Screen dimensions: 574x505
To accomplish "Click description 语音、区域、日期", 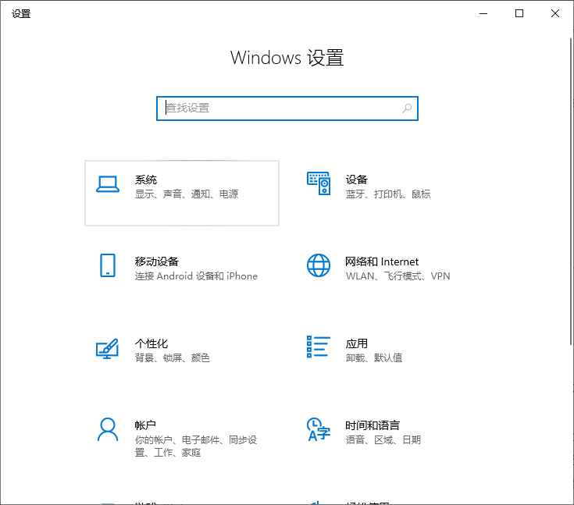I will (383, 439).
